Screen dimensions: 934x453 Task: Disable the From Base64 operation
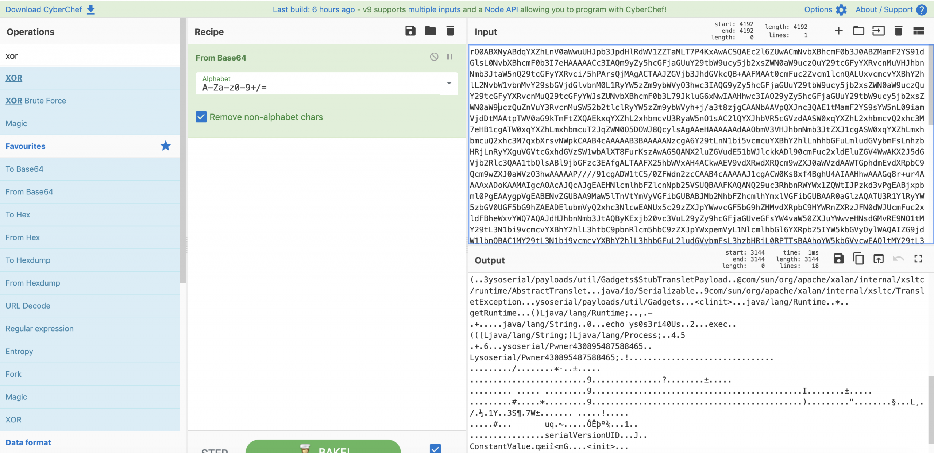434,57
